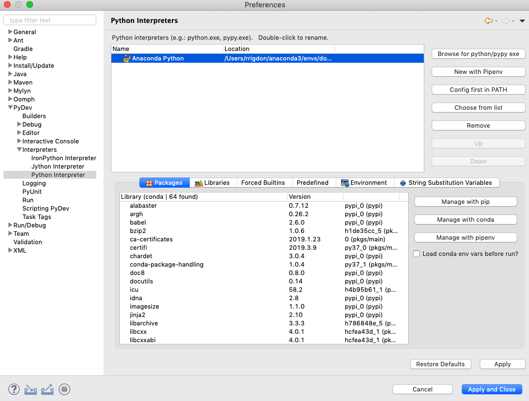Click Browse for python/pypy exe button
The height and width of the screenshot is (401, 529).
pos(479,54)
